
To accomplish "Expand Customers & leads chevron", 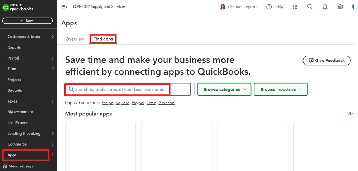I will coord(53,37).
